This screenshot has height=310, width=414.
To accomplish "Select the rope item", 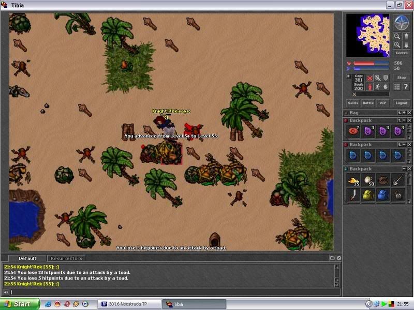I will click(383, 180).
